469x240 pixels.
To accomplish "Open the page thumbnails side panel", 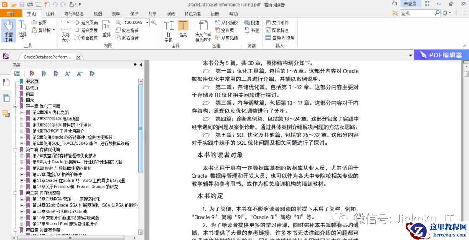I will click(6, 98).
